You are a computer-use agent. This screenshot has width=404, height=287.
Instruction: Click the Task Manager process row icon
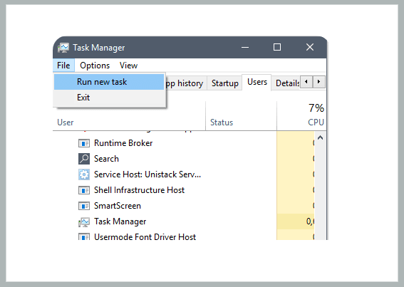pyautogui.click(x=84, y=221)
